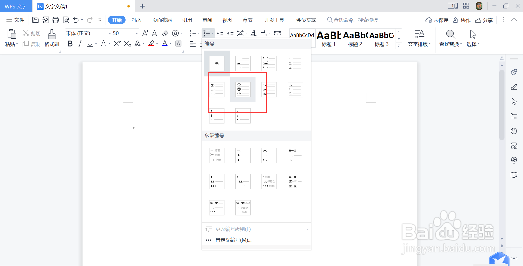The height and width of the screenshot is (266, 523).
Task: Toggle Bold formatting
Action: point(70,44)
